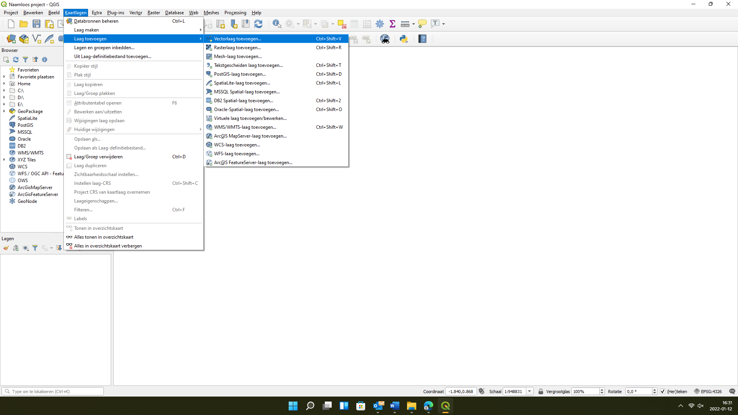The width and height of the screenshot is (738, 415).
Task: Open project via folder icon
Action: click(x=23, y=24)
